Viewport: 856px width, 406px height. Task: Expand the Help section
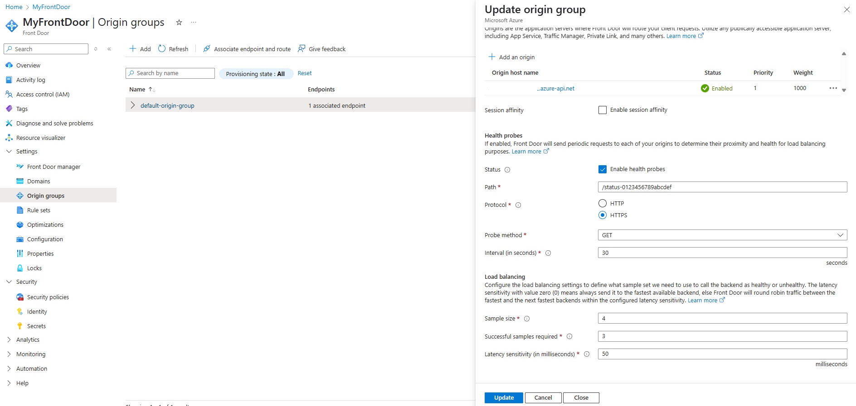pyautogui.click(x=9, y=383)
